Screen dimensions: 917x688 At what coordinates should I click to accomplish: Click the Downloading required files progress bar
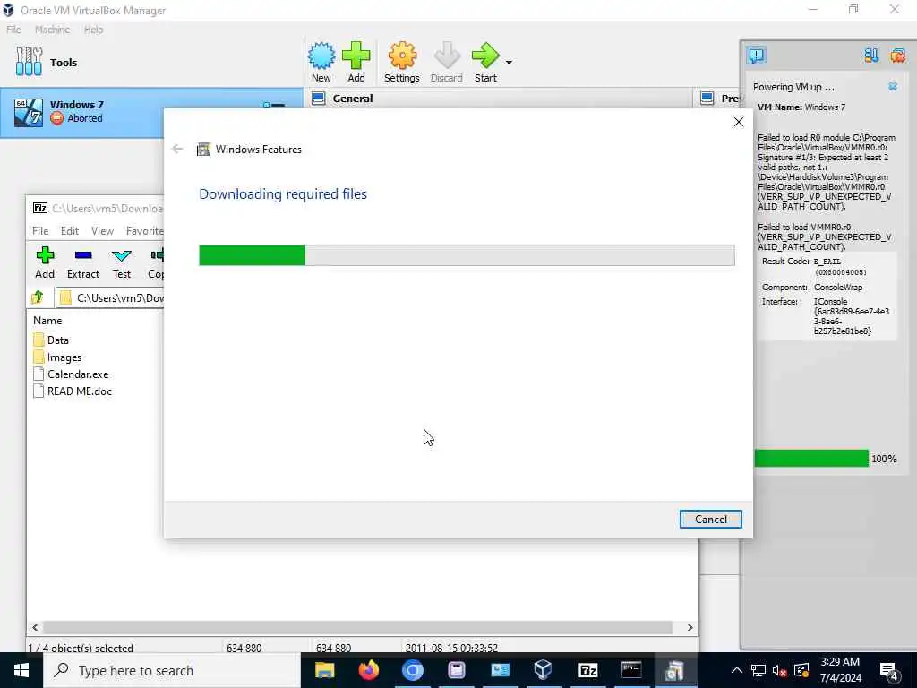tap(467, 255)
